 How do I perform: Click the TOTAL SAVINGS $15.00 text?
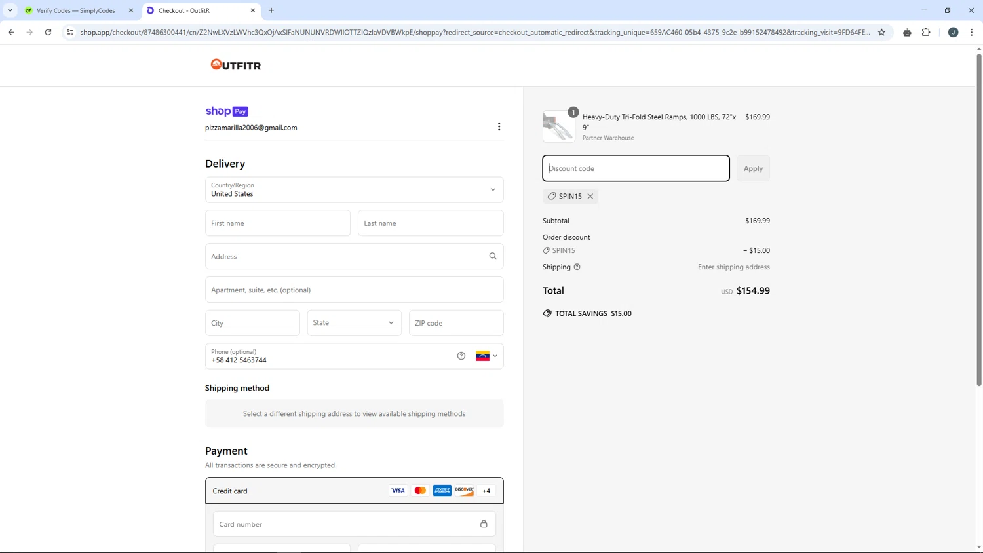[x=593, y=313]
